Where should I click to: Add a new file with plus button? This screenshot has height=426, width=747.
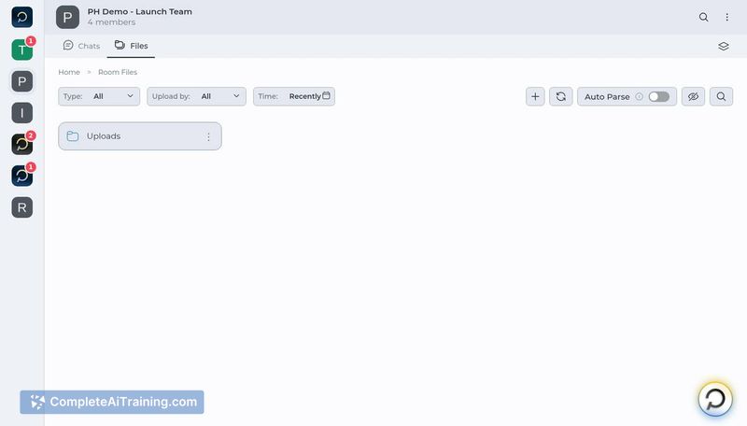pyautogui.click(x=535, y=97)
